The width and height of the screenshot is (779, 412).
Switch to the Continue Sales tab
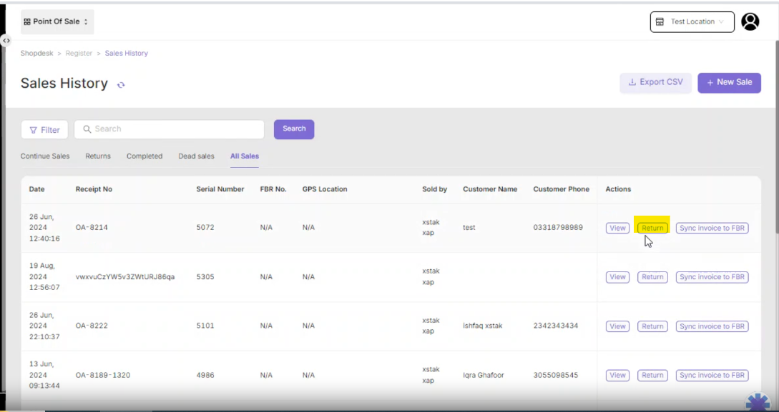45,156
